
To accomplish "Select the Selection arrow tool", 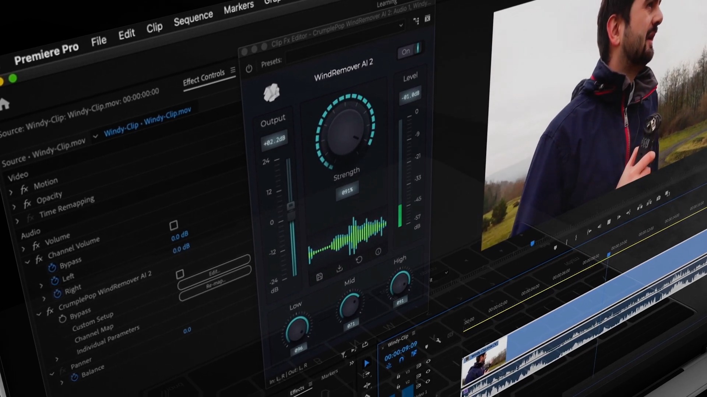I will 367,364.
